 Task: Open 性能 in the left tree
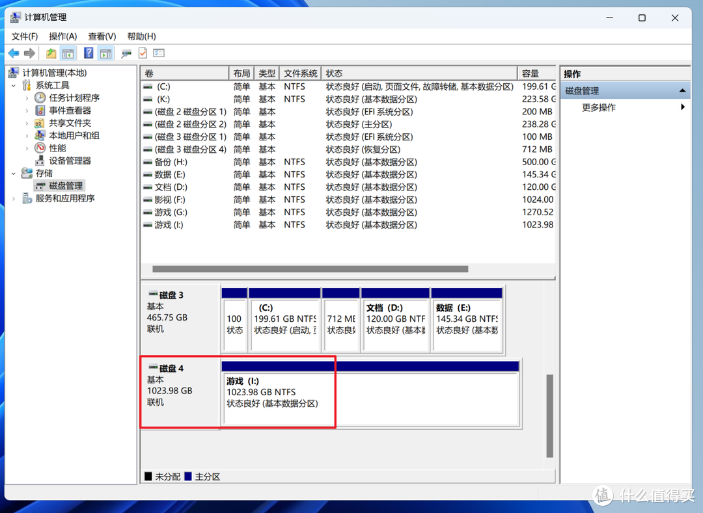(x=57, y=148)
